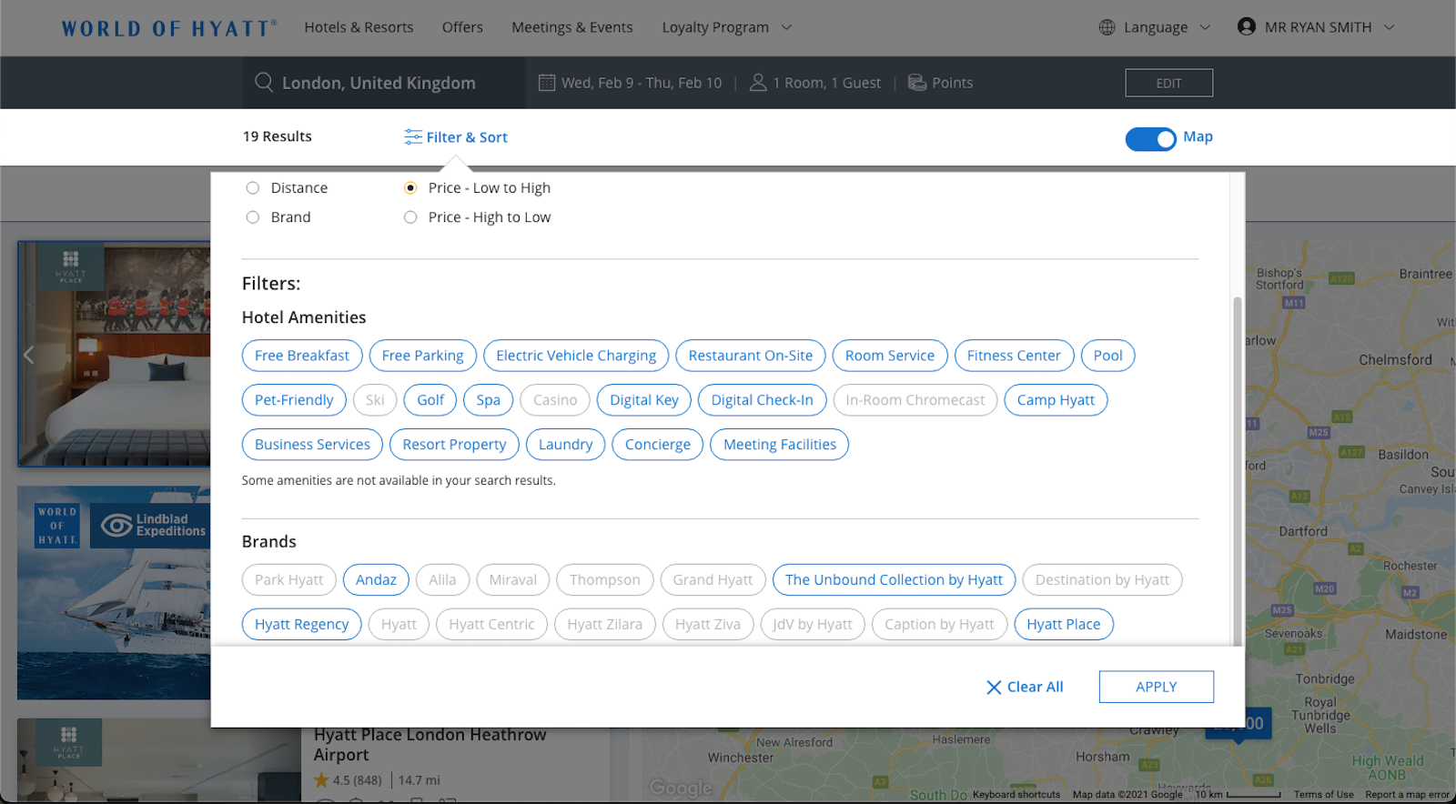1456x804 pixels.
Task: Expand the Loyalty Program menu chevron
Action: pos(787,27)
